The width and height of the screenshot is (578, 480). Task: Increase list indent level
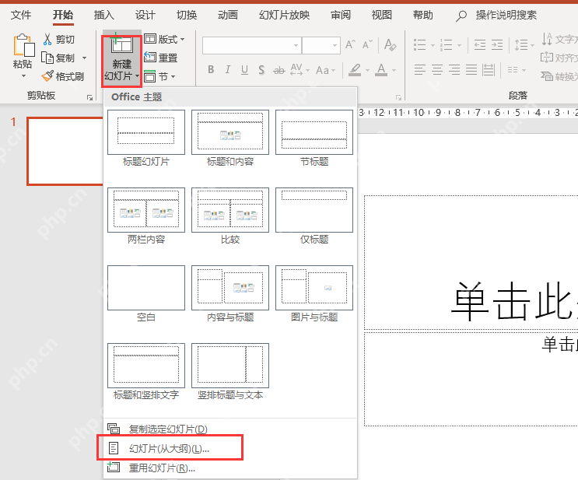coord(497,45)
